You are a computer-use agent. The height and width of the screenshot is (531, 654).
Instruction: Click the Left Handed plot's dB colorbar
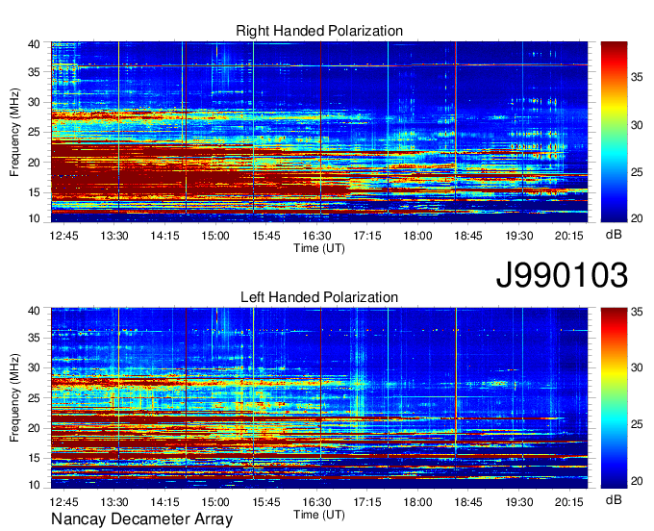(614, 398)
